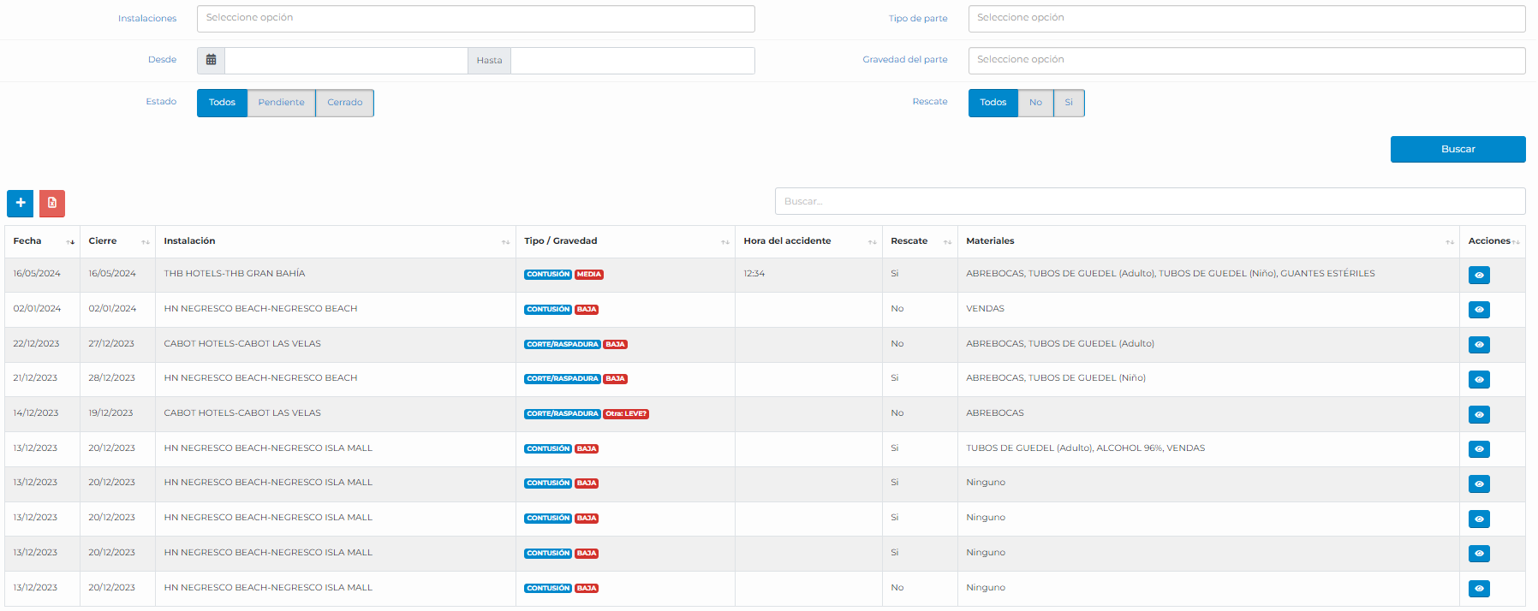Choose Si in the Rescate filter
The image size is (1538, 611).
(x=1068, y=103)
